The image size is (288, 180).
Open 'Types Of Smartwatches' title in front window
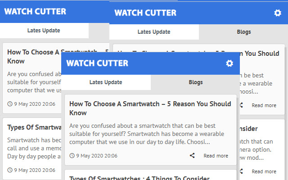[x=139, y=178]
